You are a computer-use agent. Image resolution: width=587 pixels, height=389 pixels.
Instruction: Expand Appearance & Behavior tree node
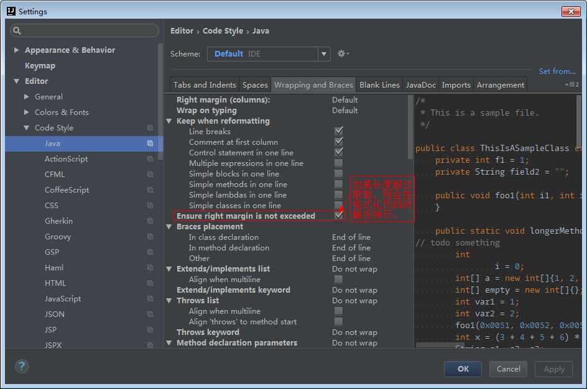[x=16, y=50]
